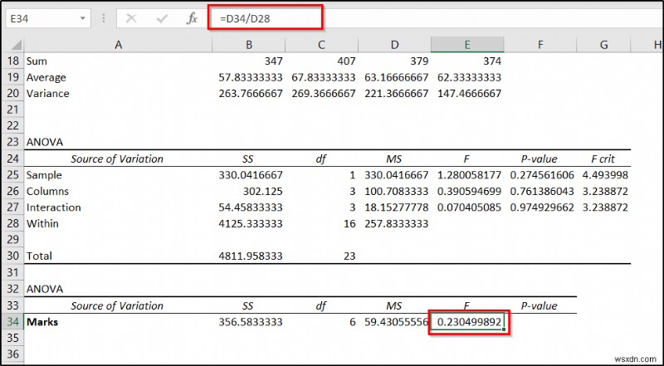Select column E header

467,45
